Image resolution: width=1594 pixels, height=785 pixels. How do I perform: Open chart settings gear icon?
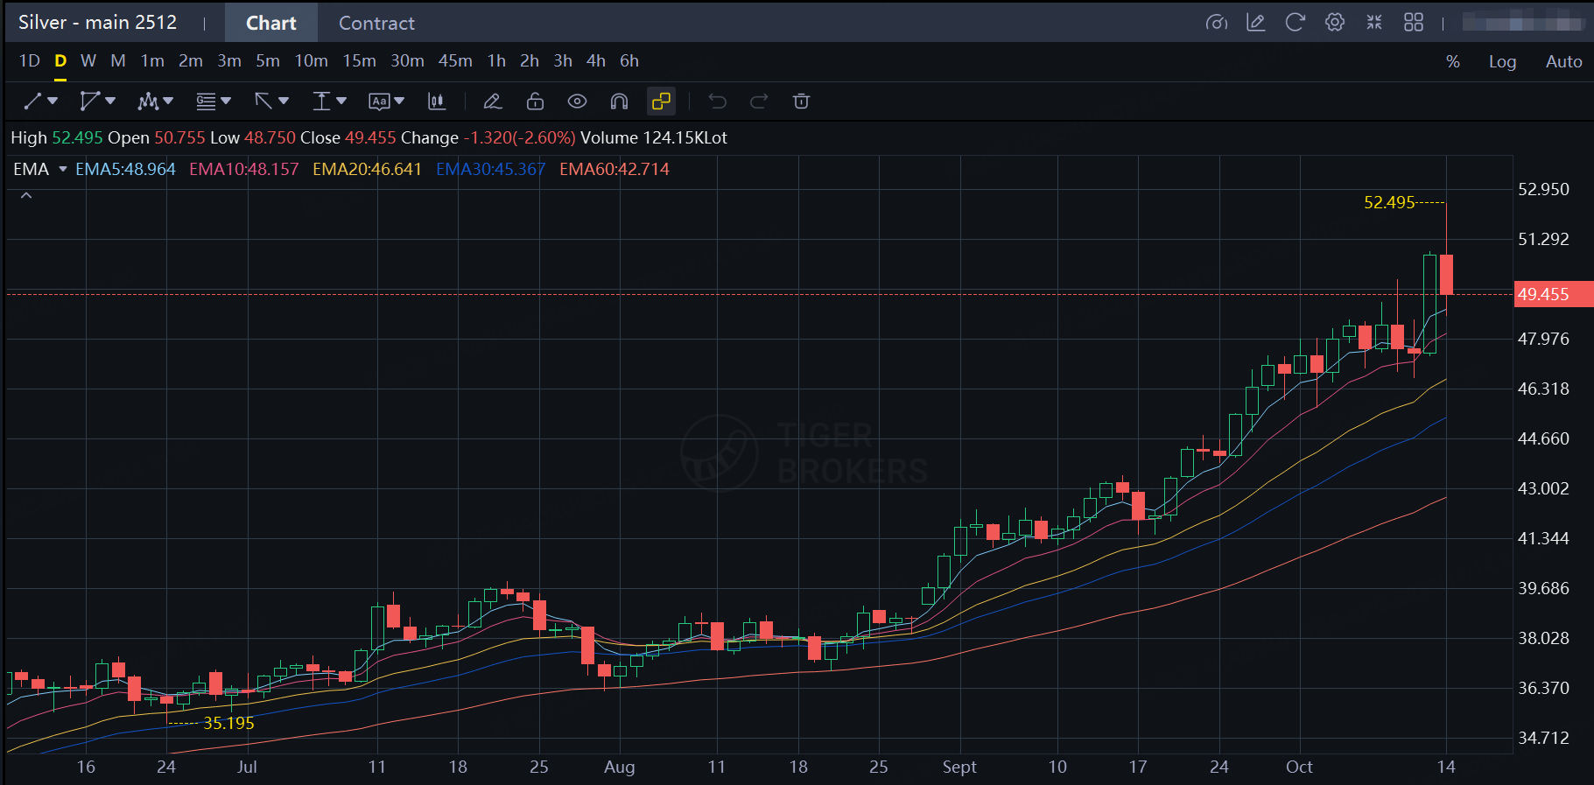tap(1334, 23)
